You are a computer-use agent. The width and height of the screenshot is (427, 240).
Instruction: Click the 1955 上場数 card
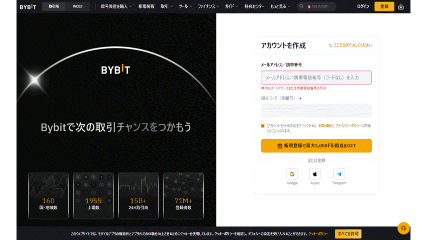94,195
